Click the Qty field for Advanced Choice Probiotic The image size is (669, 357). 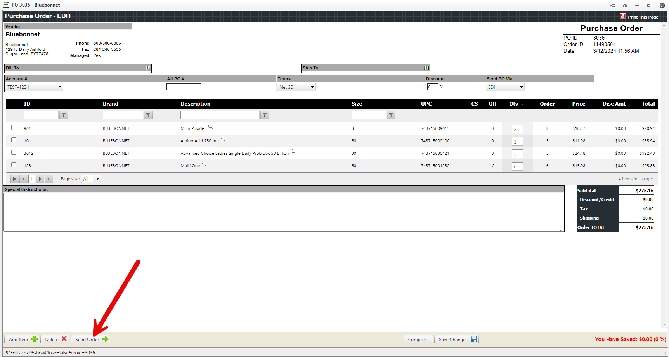(x=518, y=154)
